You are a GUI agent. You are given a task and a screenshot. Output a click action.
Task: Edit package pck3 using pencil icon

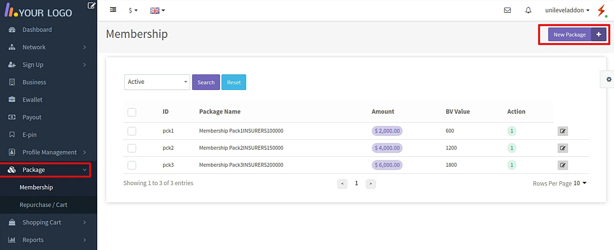tap(563, 165)
